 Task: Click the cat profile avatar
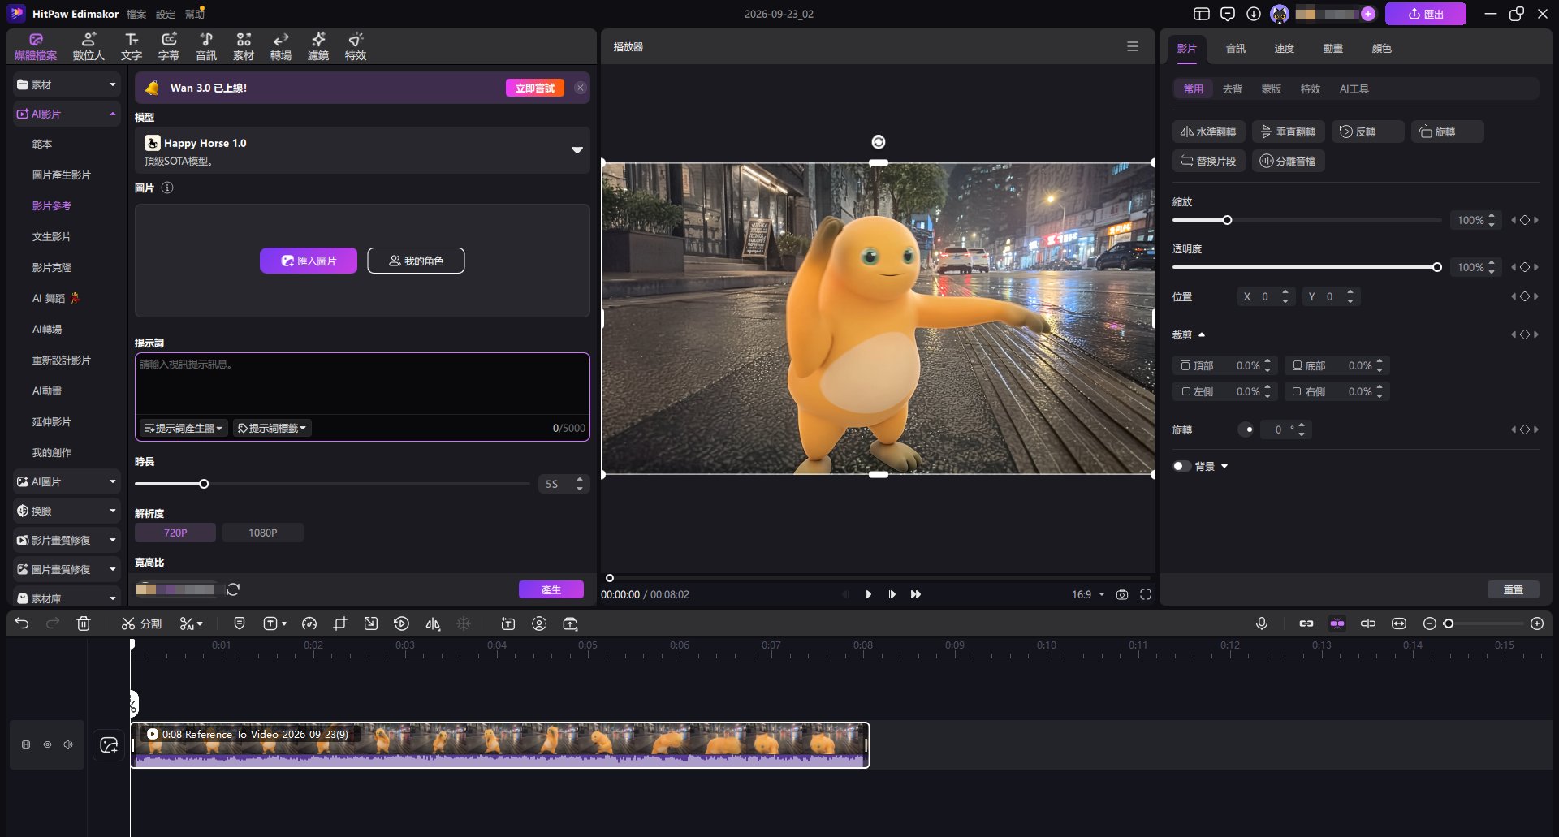(1280, 14)
